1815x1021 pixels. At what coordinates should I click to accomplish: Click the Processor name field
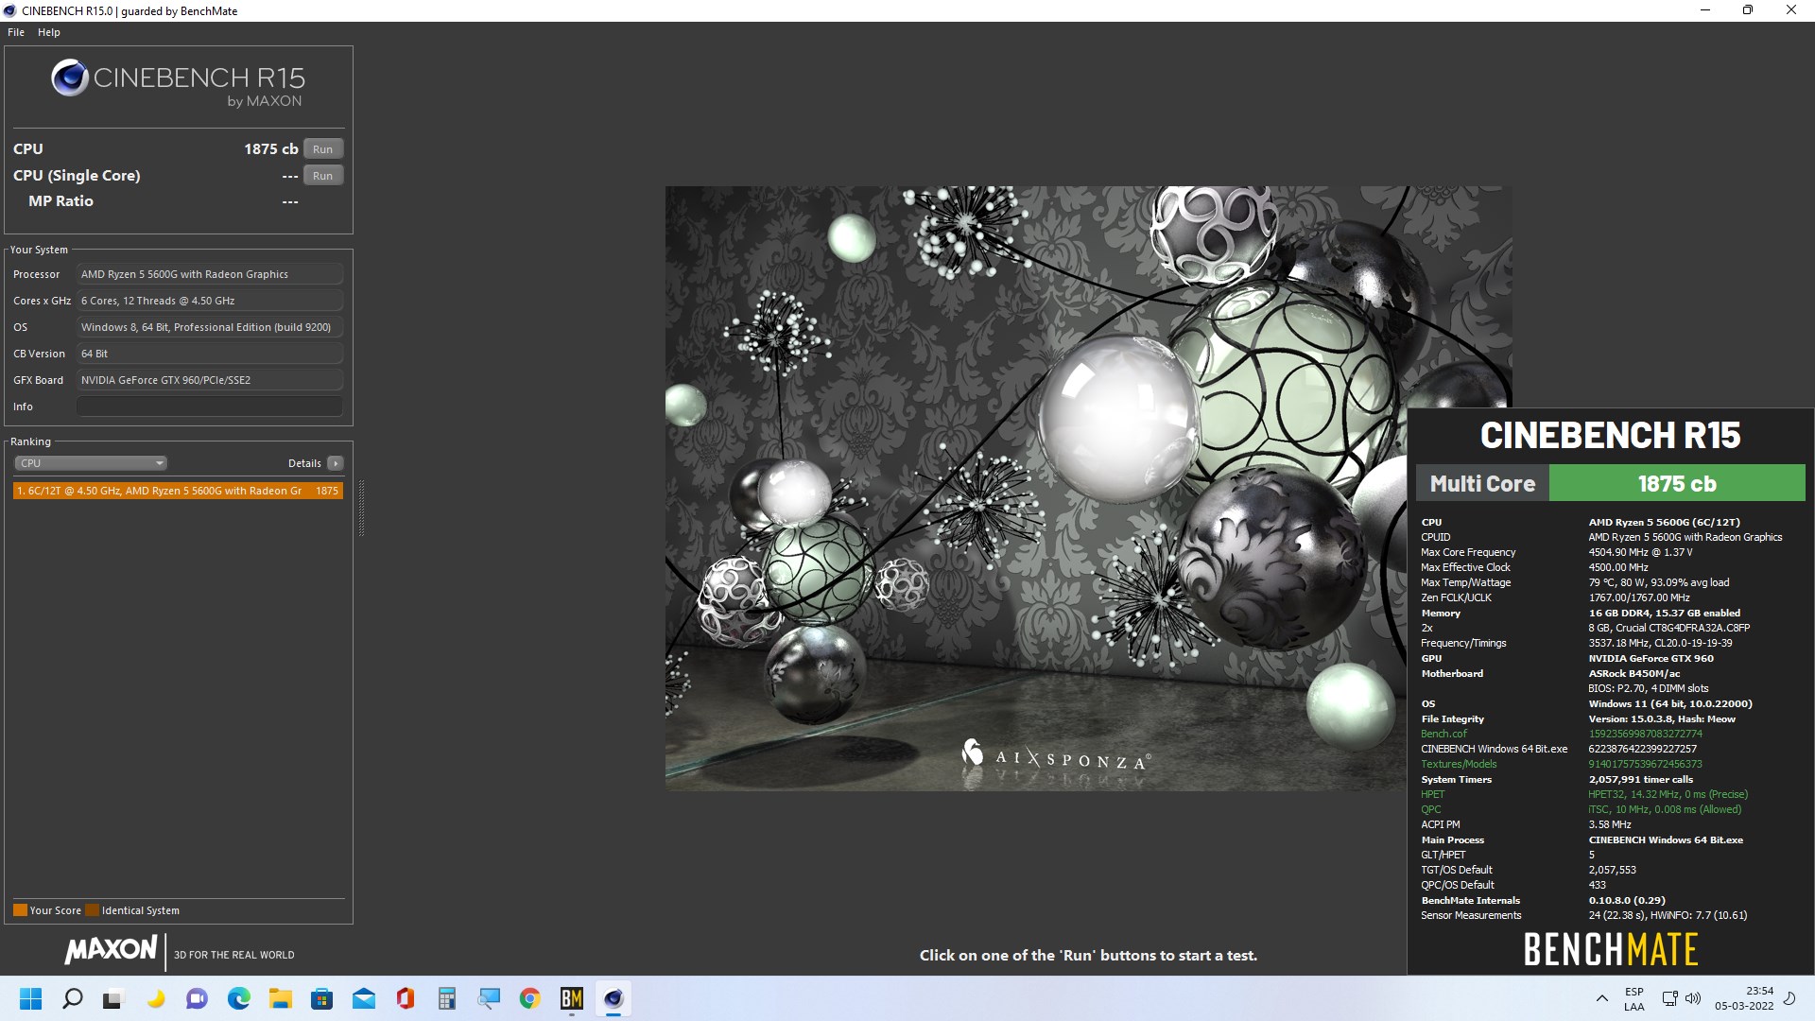(210, 274)
